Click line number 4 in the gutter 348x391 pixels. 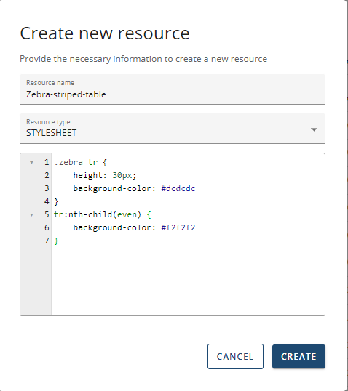pos(47,201)
